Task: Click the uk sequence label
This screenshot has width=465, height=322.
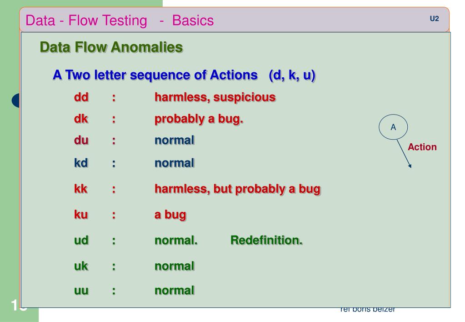Action: click(x=81, y=266)
